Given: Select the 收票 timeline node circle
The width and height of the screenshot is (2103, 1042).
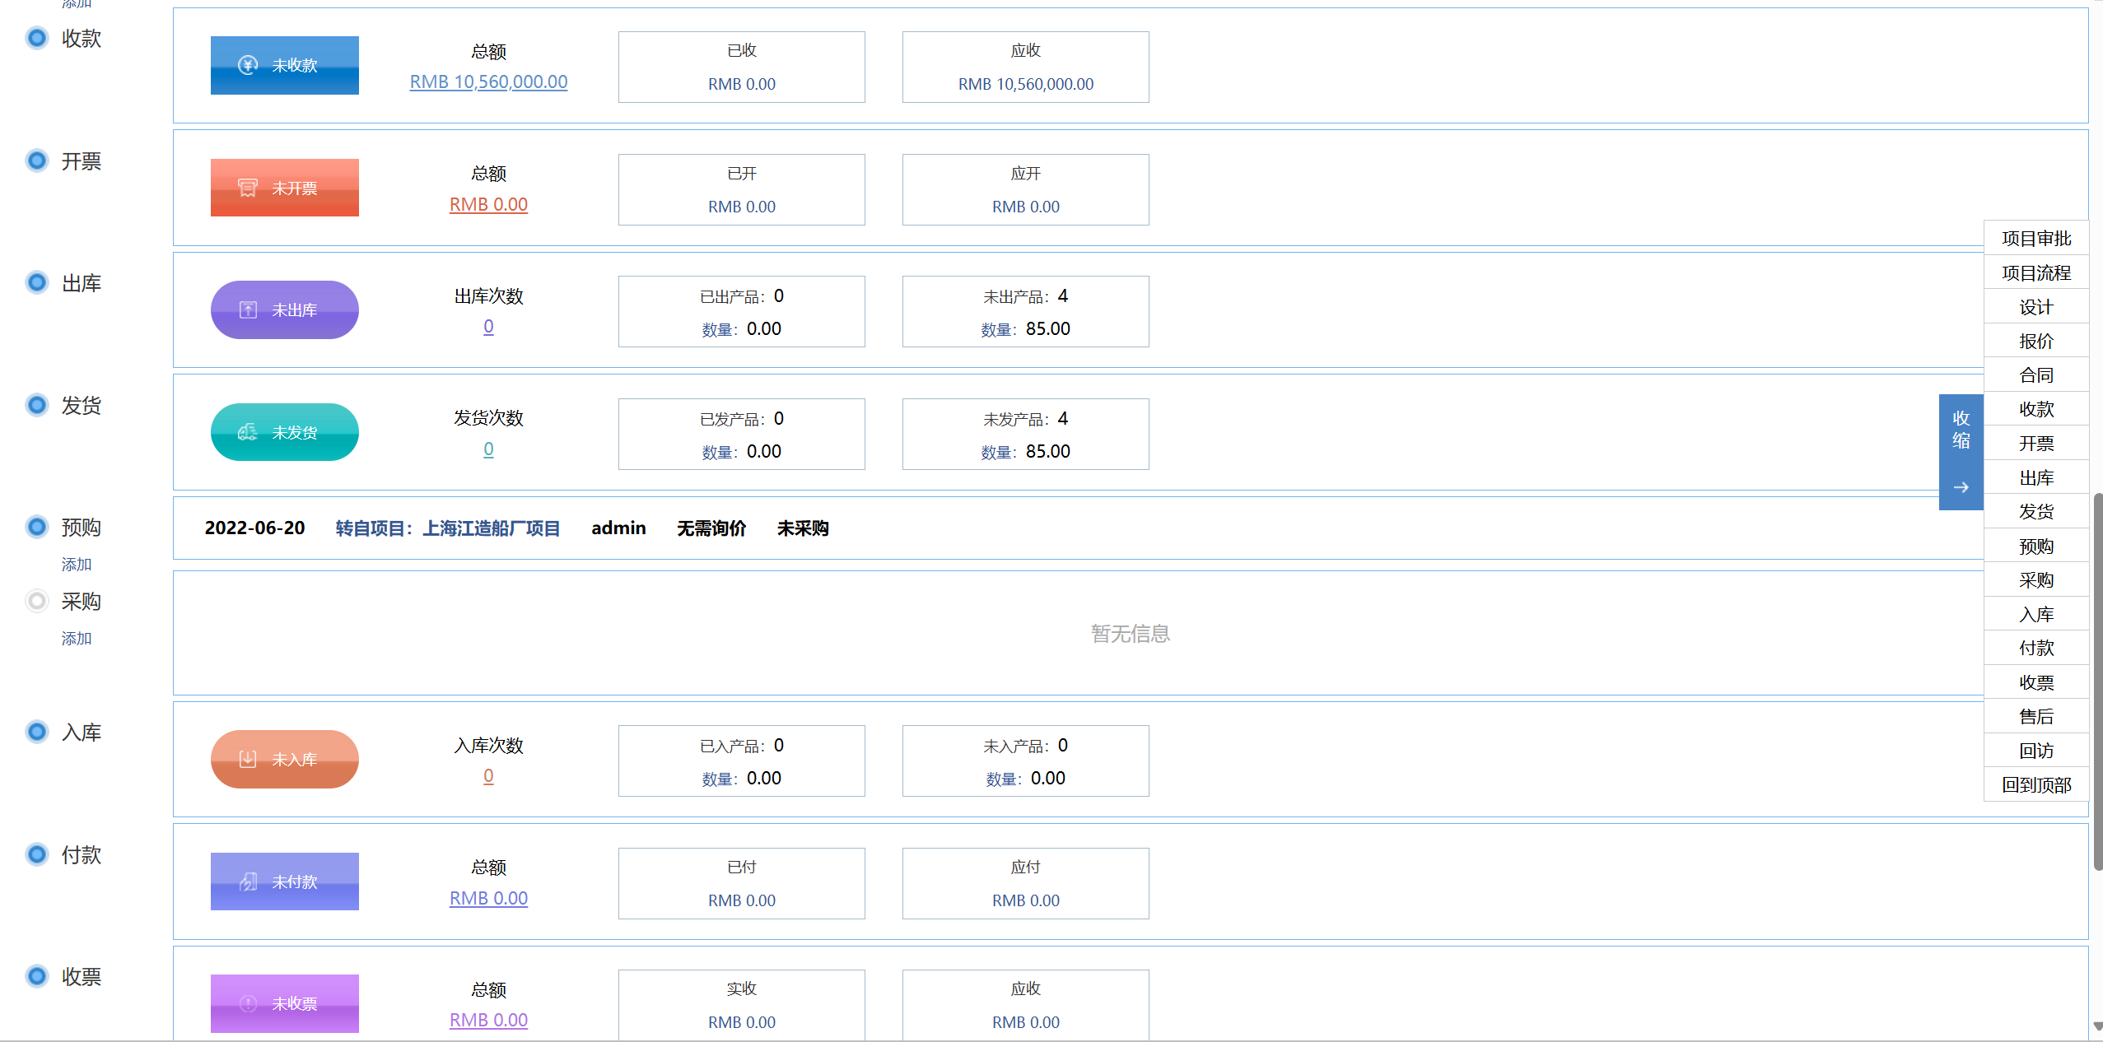Looking at the screenshot, I should tap(37, 976).
